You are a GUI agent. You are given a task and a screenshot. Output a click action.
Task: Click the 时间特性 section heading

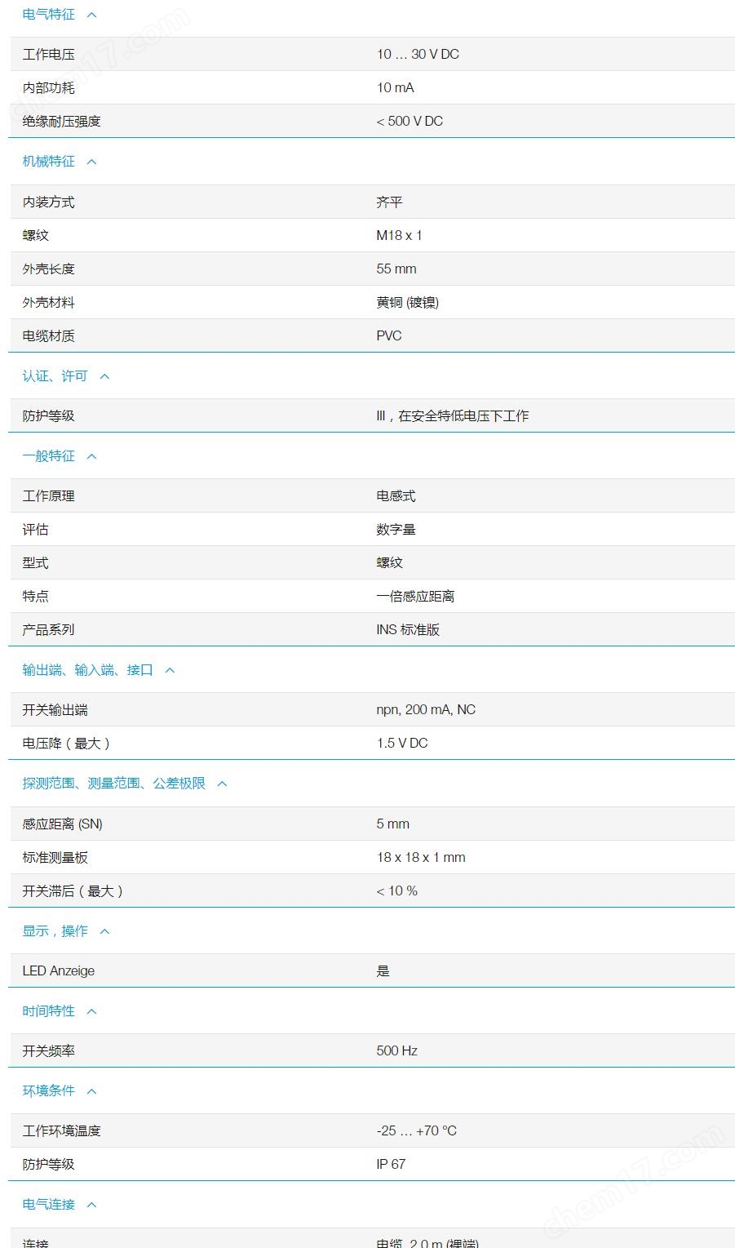tap(49, 1011)
